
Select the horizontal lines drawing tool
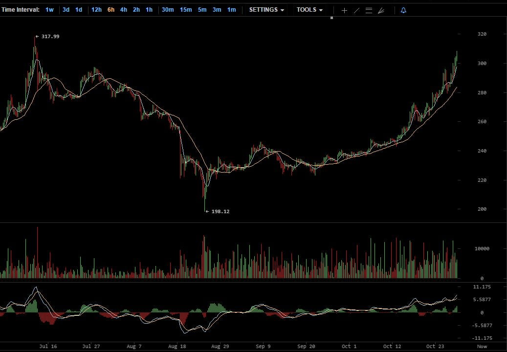369,10
